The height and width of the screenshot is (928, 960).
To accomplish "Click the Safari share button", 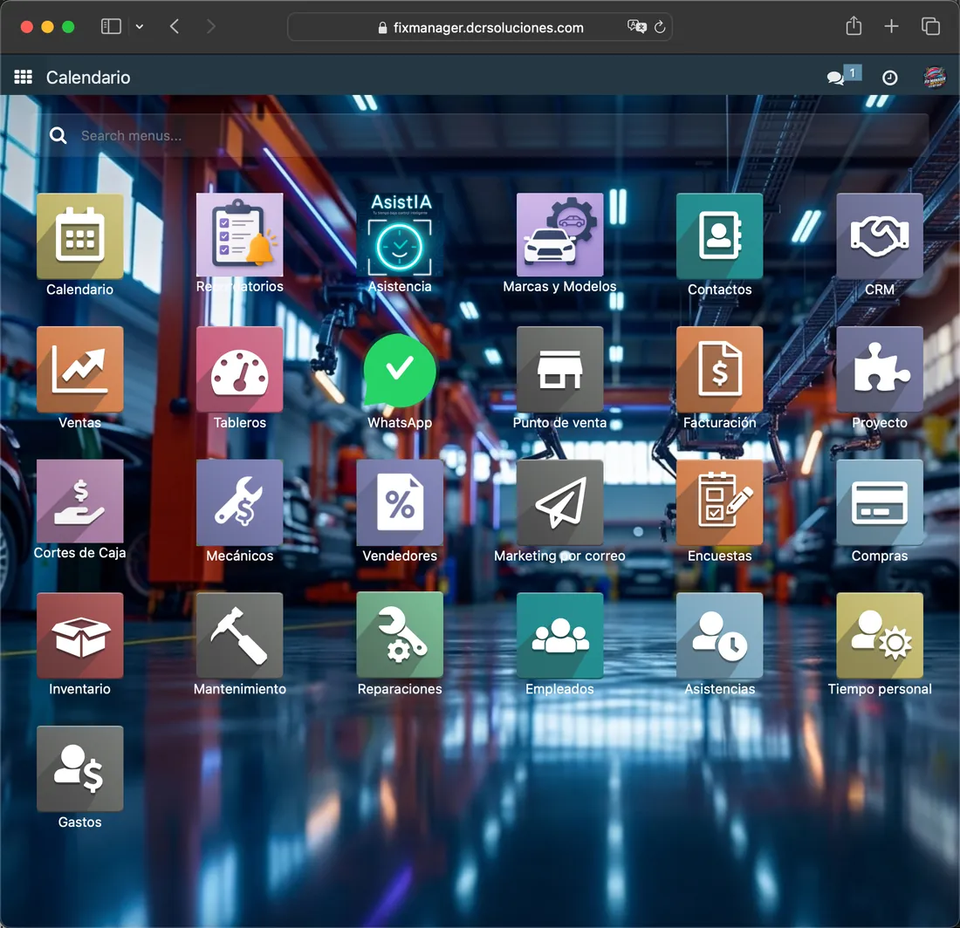I will (854, 25).
